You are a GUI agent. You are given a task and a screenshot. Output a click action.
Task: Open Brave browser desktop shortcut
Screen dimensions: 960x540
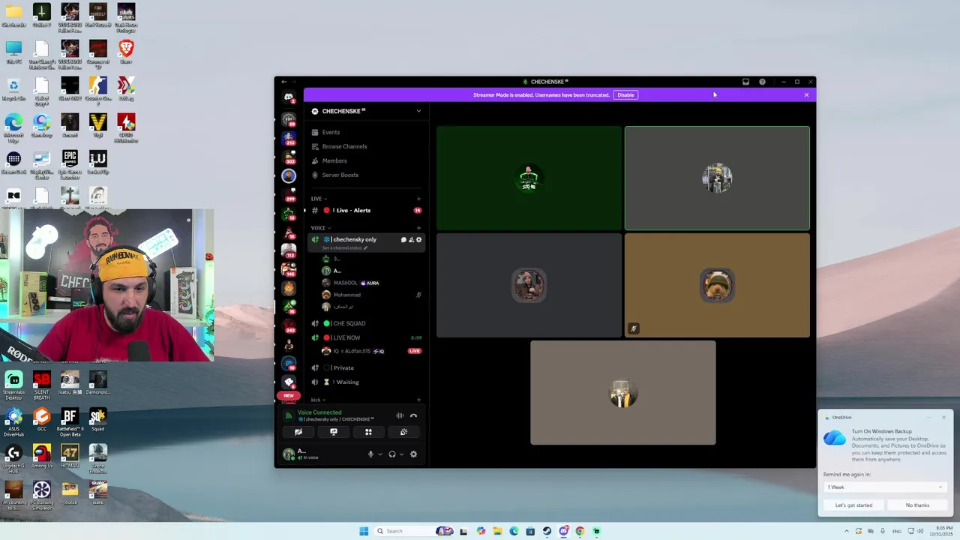pos(126,52)
